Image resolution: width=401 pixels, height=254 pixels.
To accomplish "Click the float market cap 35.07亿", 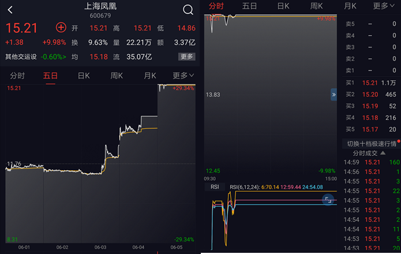I will coord(139,57).
